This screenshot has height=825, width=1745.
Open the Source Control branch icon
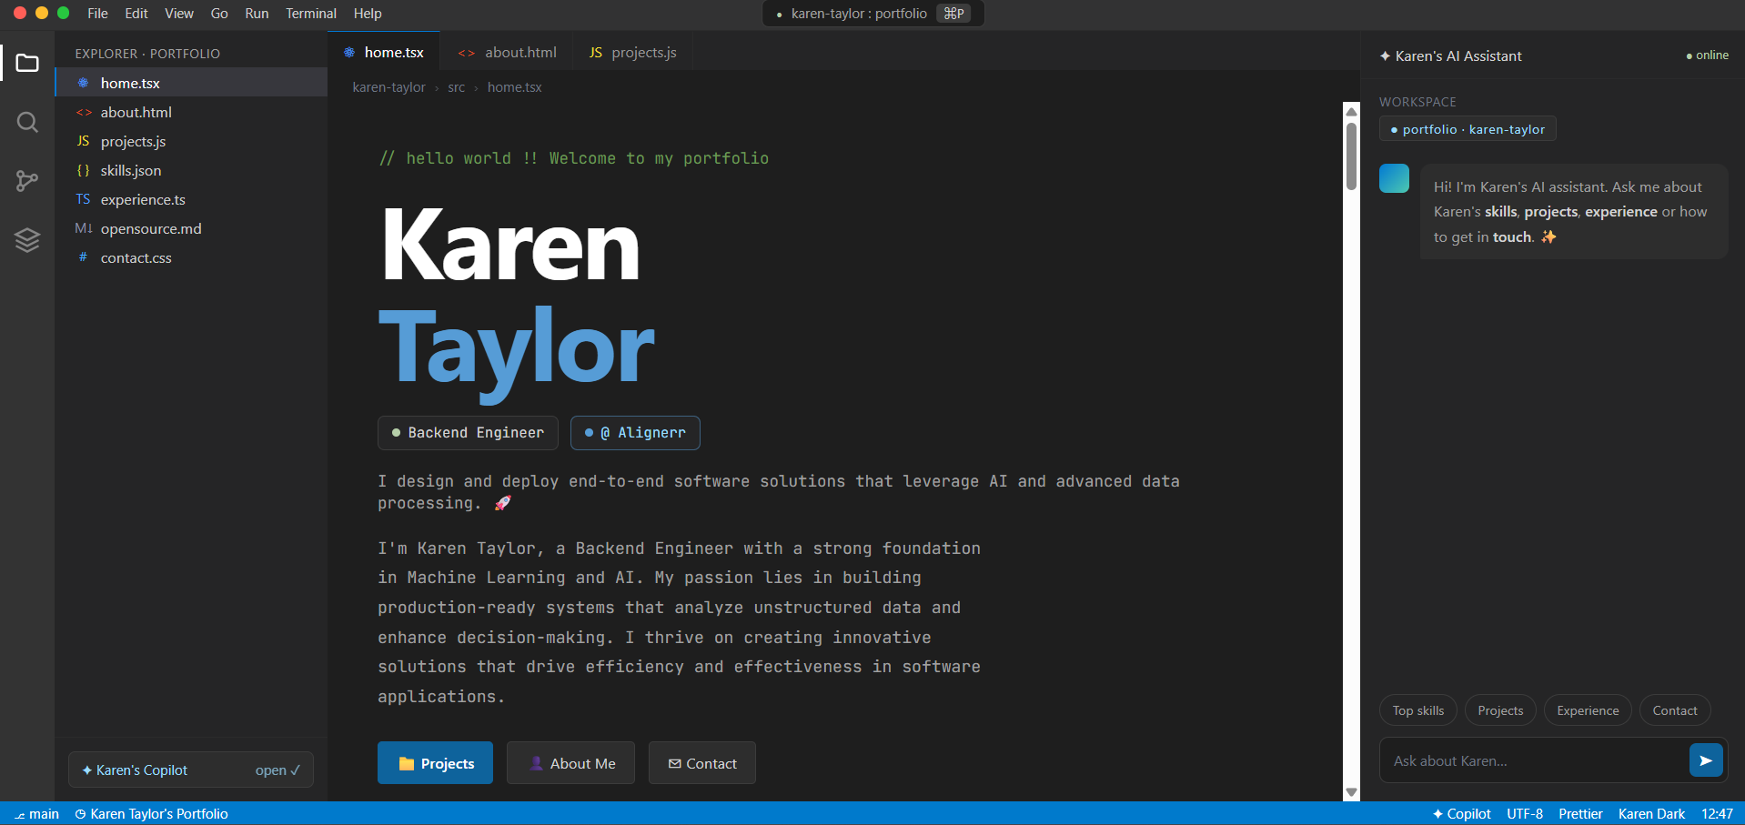tap(27, 181)
